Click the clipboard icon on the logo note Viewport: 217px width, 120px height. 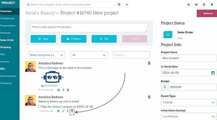[x=149, y=63]
